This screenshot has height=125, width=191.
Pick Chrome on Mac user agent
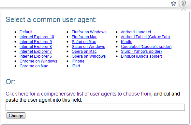[x=34, y=66]
